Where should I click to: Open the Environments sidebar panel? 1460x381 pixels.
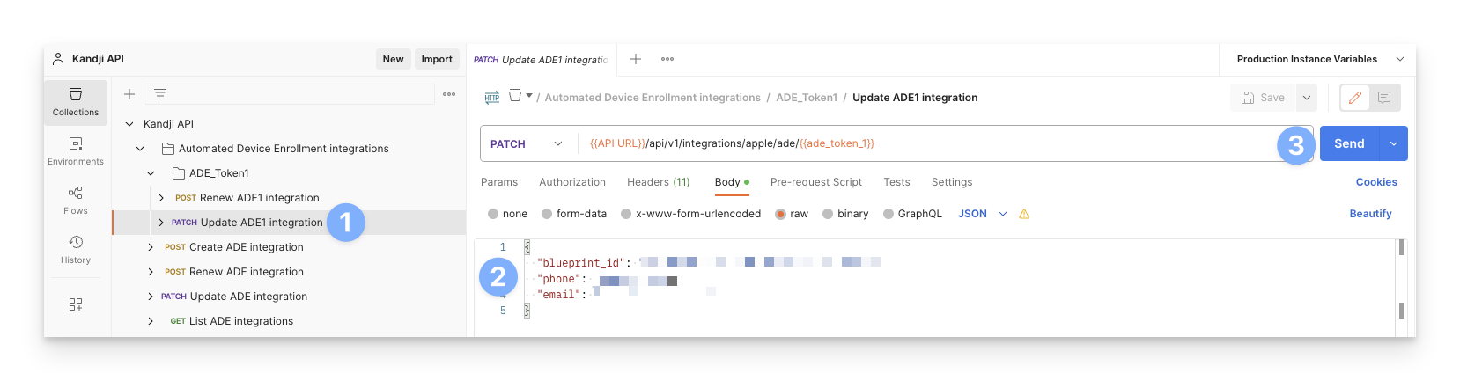coord(76,151)
